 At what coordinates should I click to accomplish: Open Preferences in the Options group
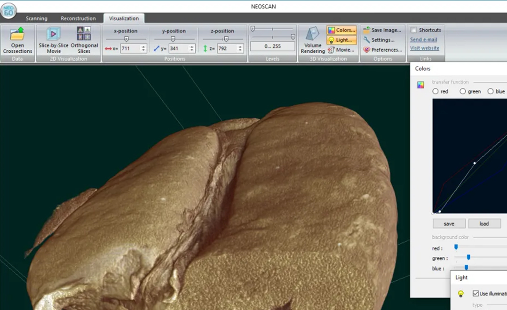pyautogui.click(x=382, y=50)
